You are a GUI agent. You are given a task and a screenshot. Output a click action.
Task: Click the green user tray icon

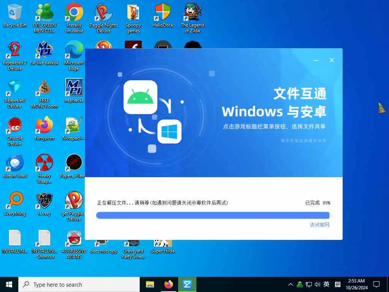pos(299,284)
